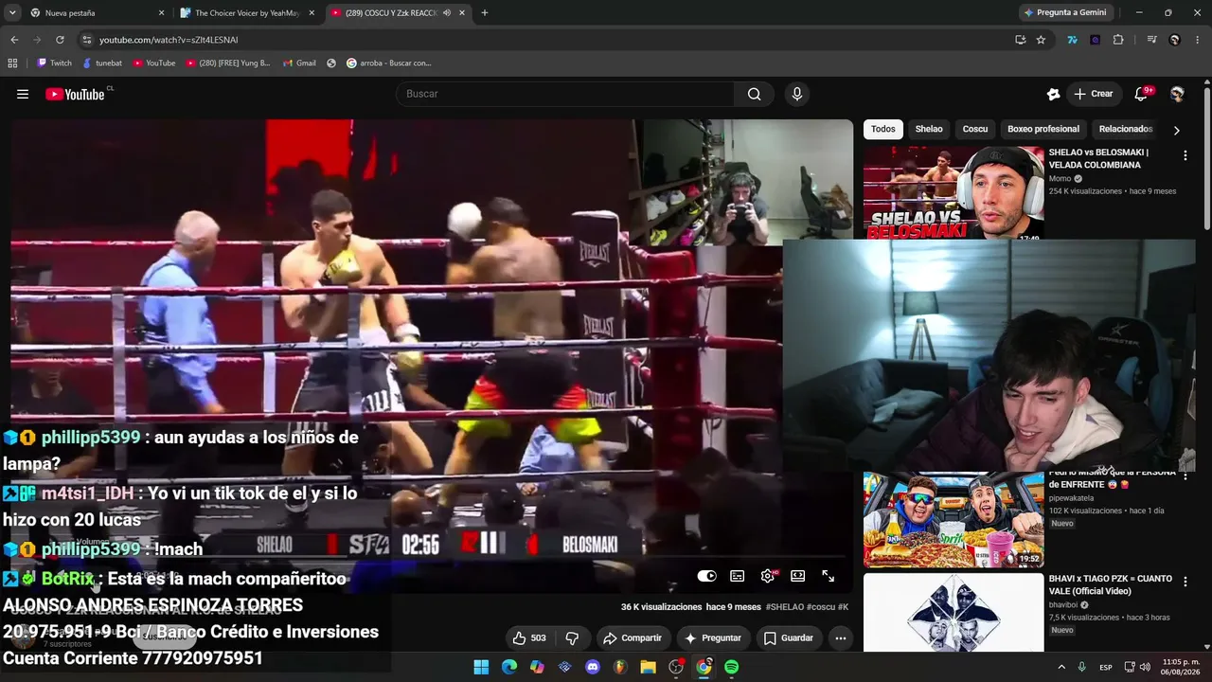Screen dimensions: 1212x682
Task: Open Discord from the taskbar
Action: click(593, 667)
